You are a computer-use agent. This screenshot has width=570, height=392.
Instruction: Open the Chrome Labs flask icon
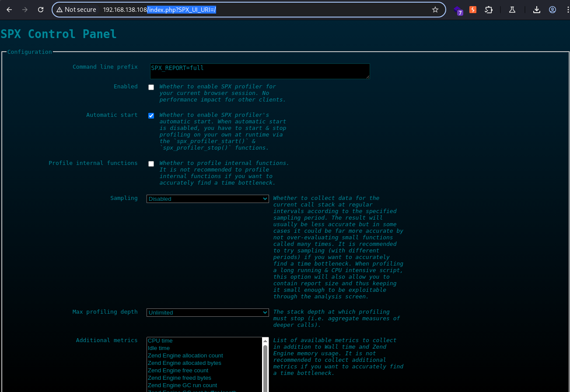[x=512, y=10]
